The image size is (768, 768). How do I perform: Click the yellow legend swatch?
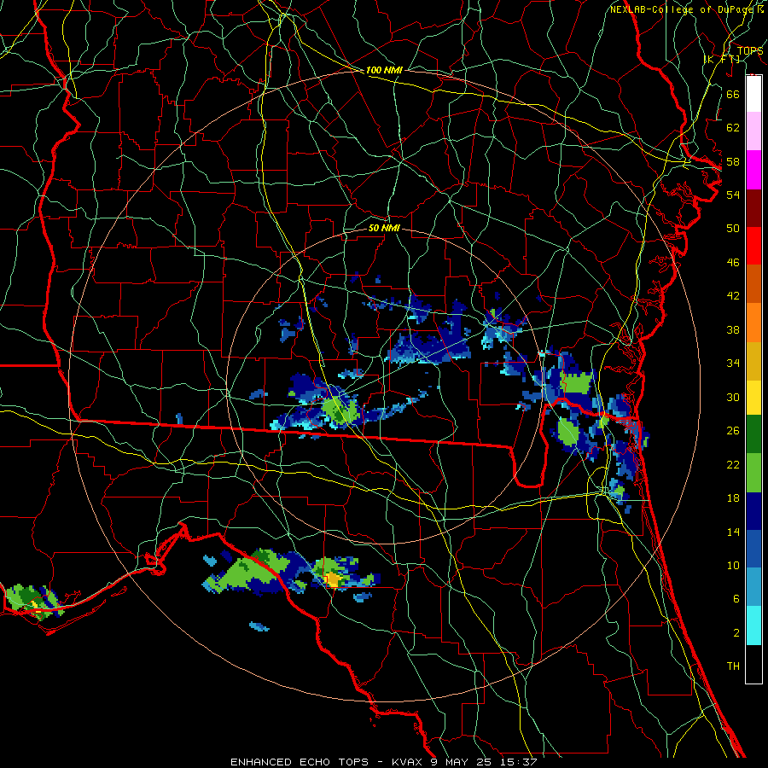coord(753,398)
